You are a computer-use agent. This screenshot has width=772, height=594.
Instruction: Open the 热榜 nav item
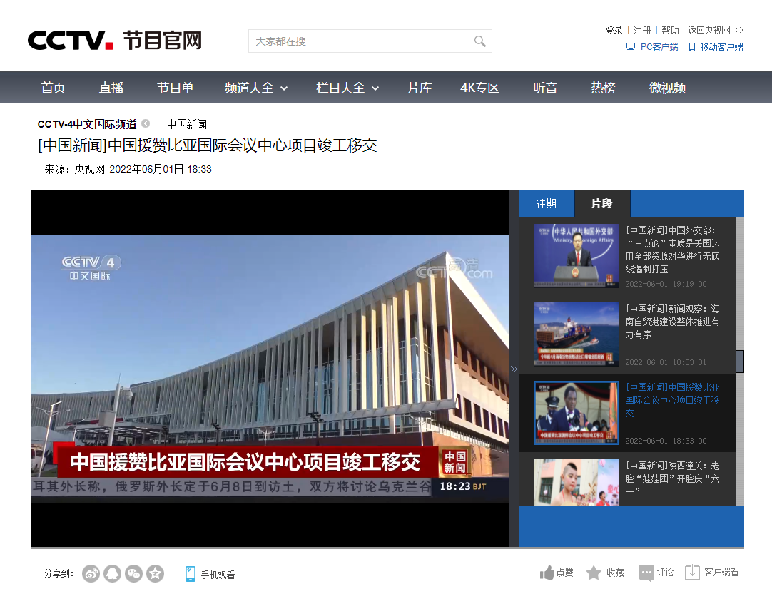[603, 88]
